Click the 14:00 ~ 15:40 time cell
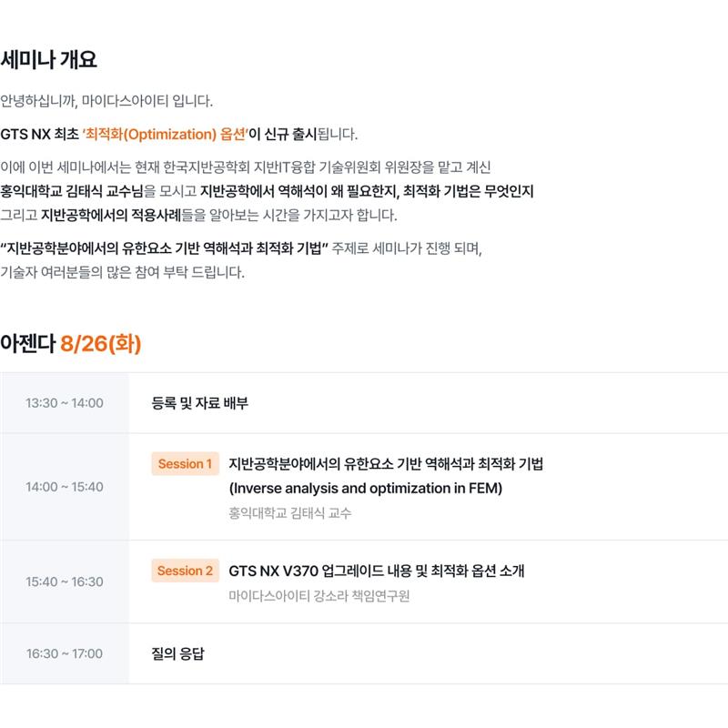The width and height of the screenshot is (728, 728). (65, 487)
